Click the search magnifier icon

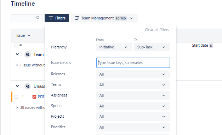[38, 18]
